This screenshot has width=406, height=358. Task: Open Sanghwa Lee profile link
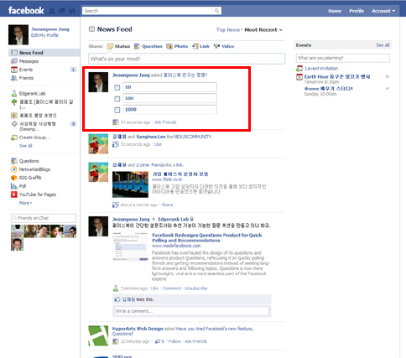[x=151, y=137]
